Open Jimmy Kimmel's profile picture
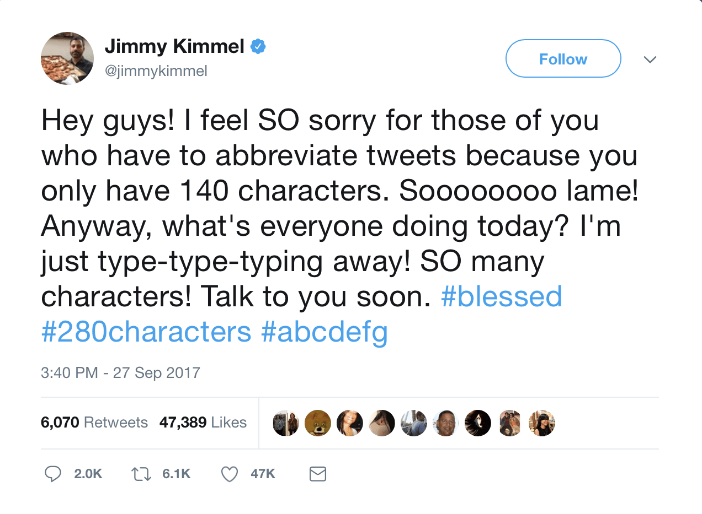The width and height of the screenshot is (702, 514). [x=67, y=58]
